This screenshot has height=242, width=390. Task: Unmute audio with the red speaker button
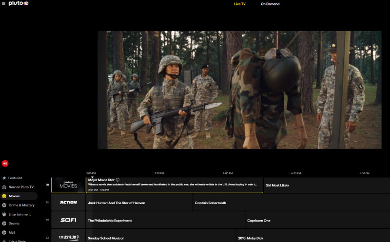(x=5, y=163)
